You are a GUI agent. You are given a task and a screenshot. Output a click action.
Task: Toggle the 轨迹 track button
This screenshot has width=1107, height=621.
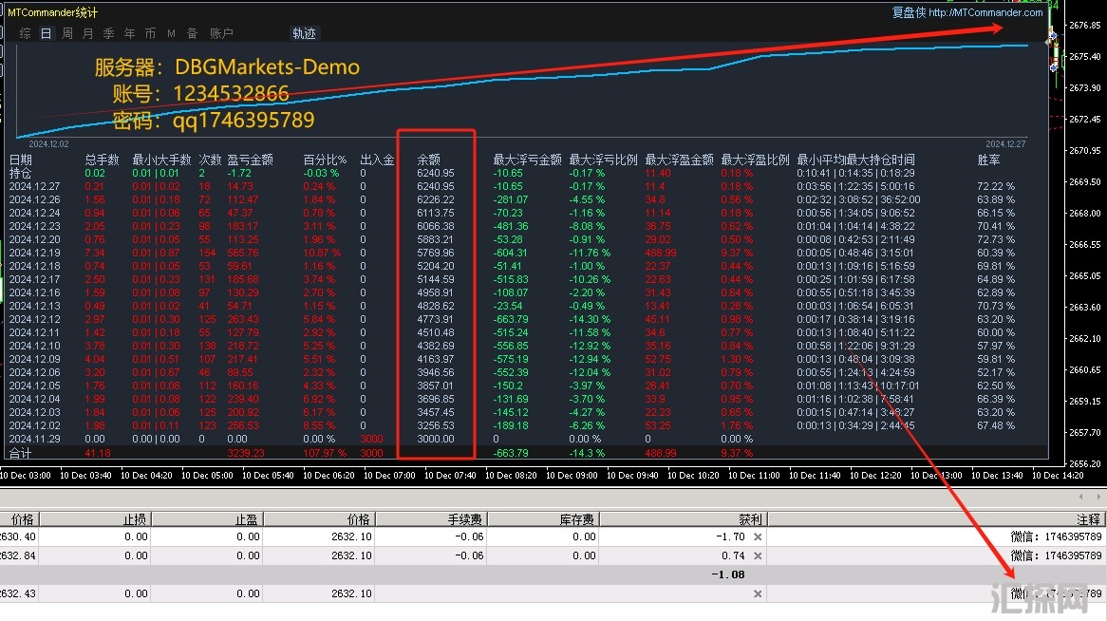click(x=304, y=33)
